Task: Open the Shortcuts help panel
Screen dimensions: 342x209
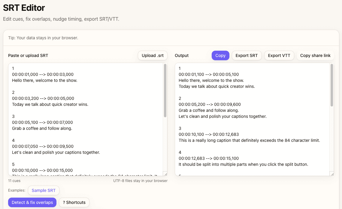Action: (x=74, y=202)
